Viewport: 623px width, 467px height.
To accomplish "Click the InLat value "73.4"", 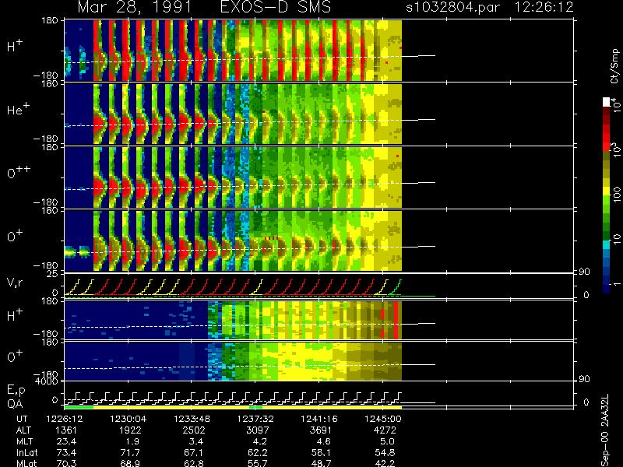I will (67, 452).
